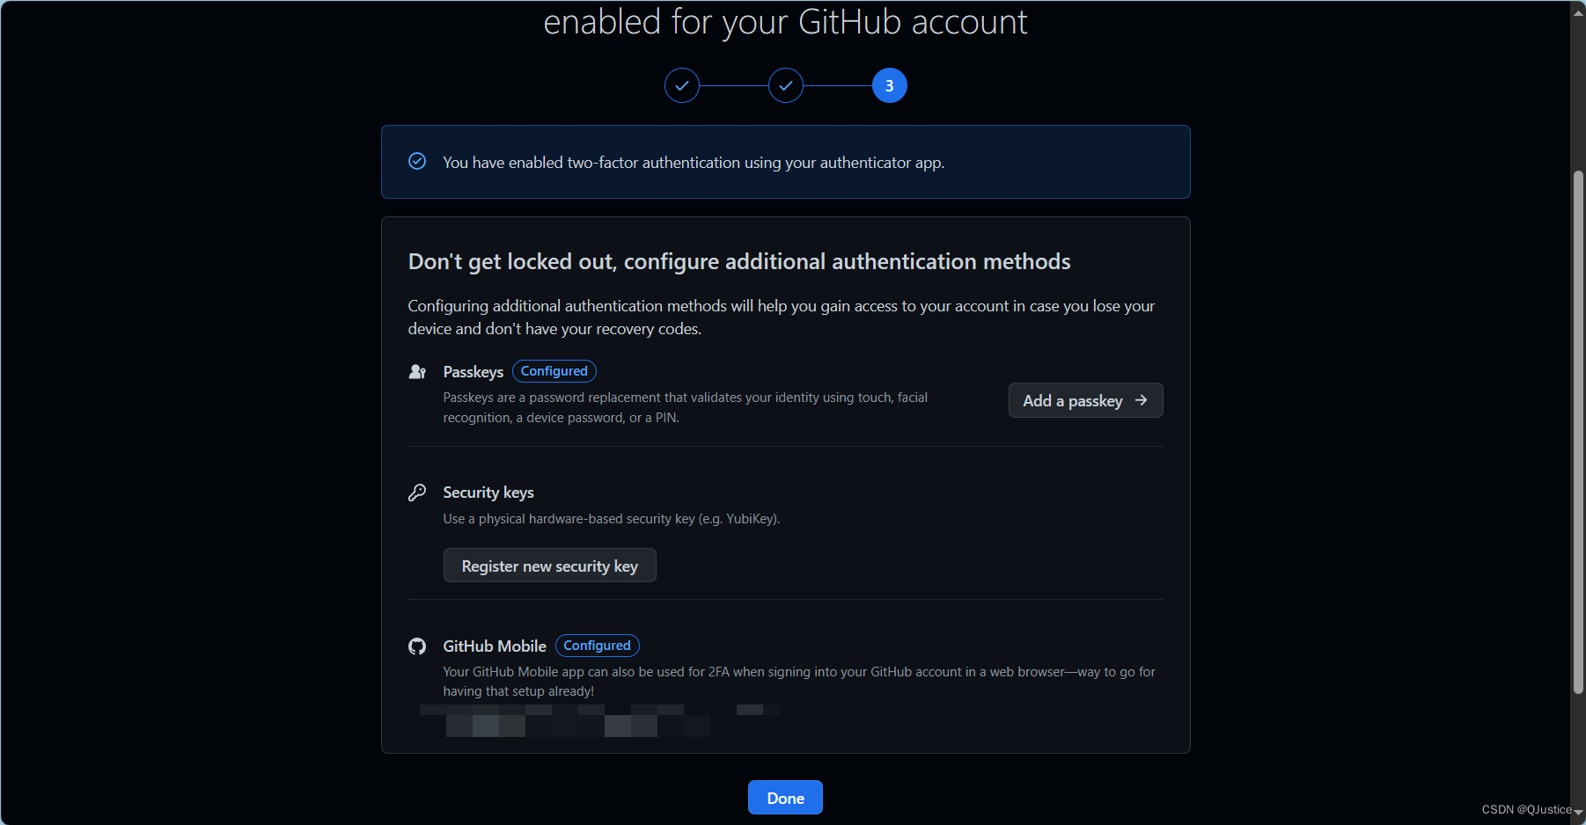1586x825 pixels.
Task: Click Register new security key
Action: click(x=549, y=566)
